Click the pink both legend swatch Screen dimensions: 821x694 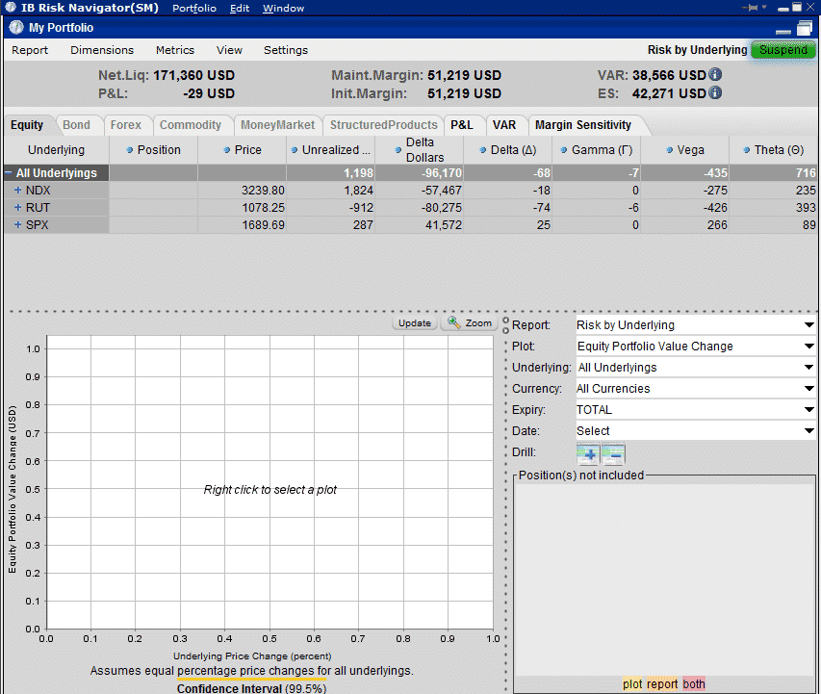pyautogui.click(x=694, y=684)
